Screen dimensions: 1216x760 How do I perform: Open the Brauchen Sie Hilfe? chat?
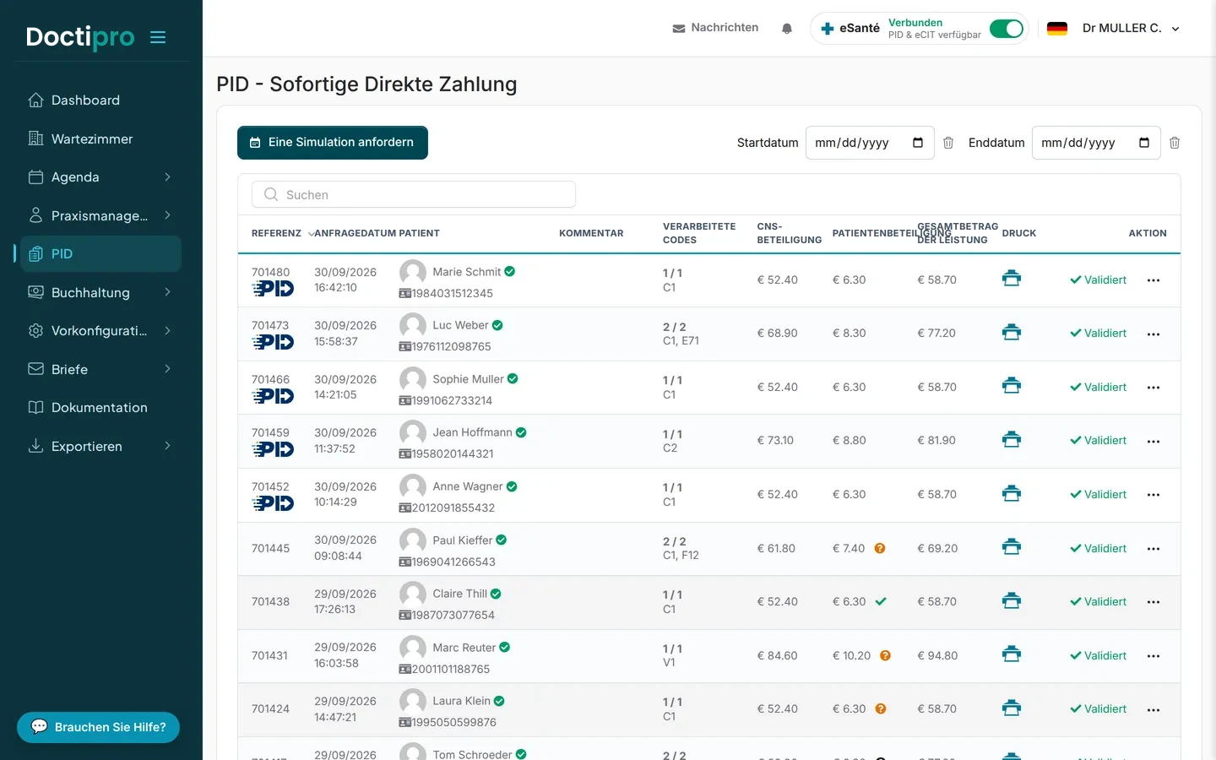[x=98, y=727]
